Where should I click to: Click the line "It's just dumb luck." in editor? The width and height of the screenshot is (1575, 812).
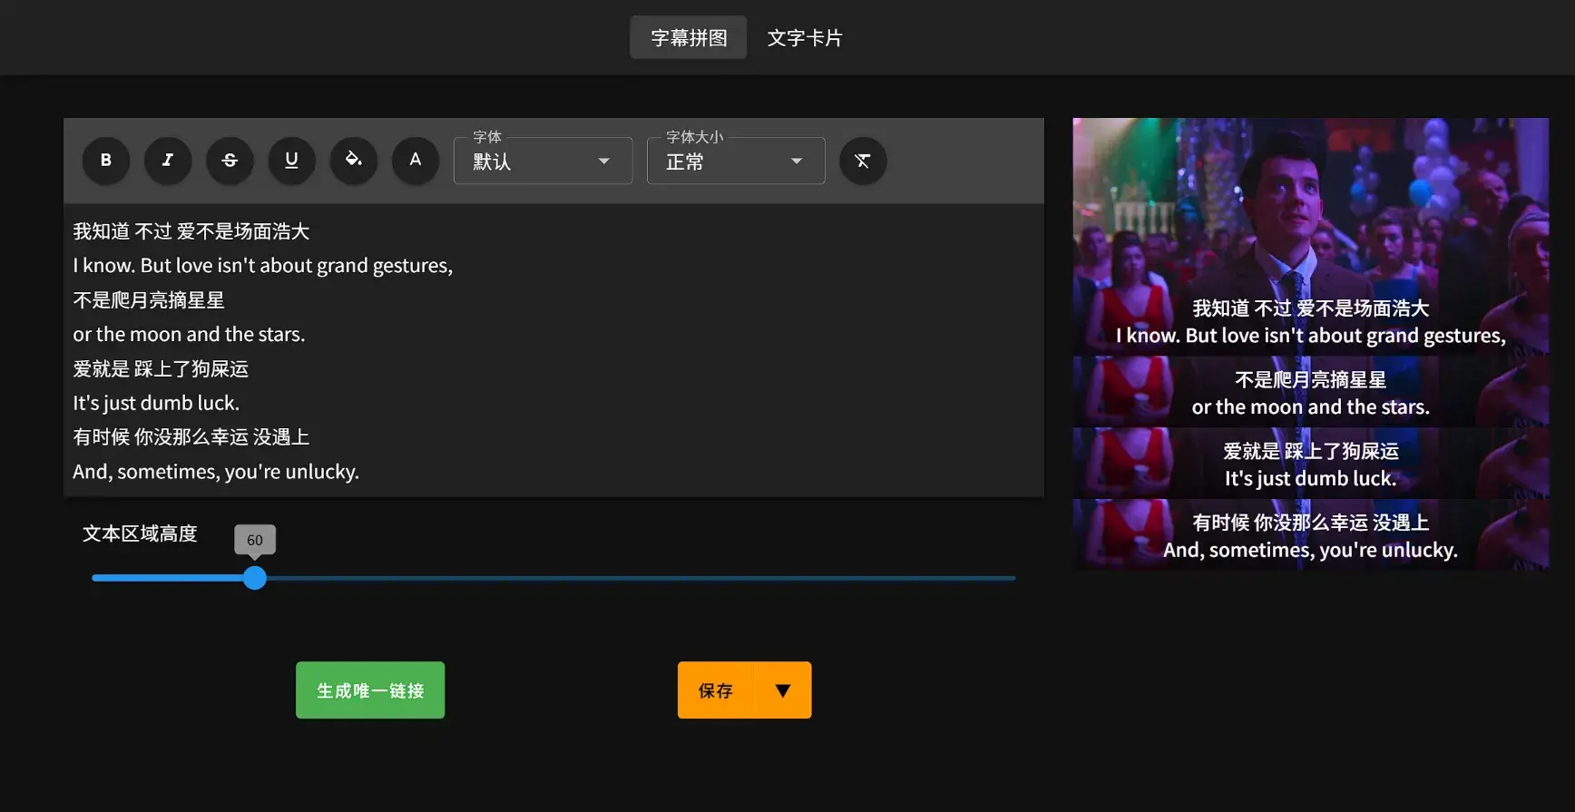click(x=156, y=403)
